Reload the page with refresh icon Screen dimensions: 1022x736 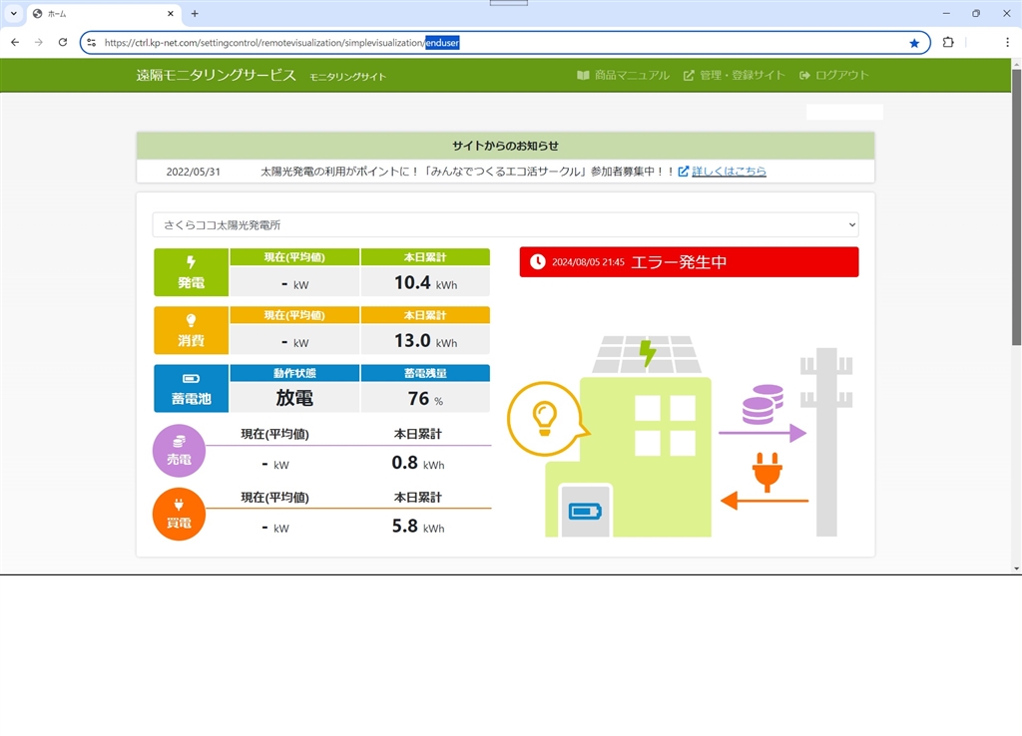click(63, 42)
